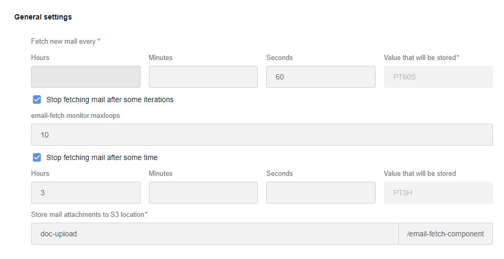Click the read-only PT60S stored value field
This screenshot has height=259, width=504.
point(438,77)
